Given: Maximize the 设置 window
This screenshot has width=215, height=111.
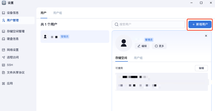Looking at the screenshot, I should tap(201, 3).
